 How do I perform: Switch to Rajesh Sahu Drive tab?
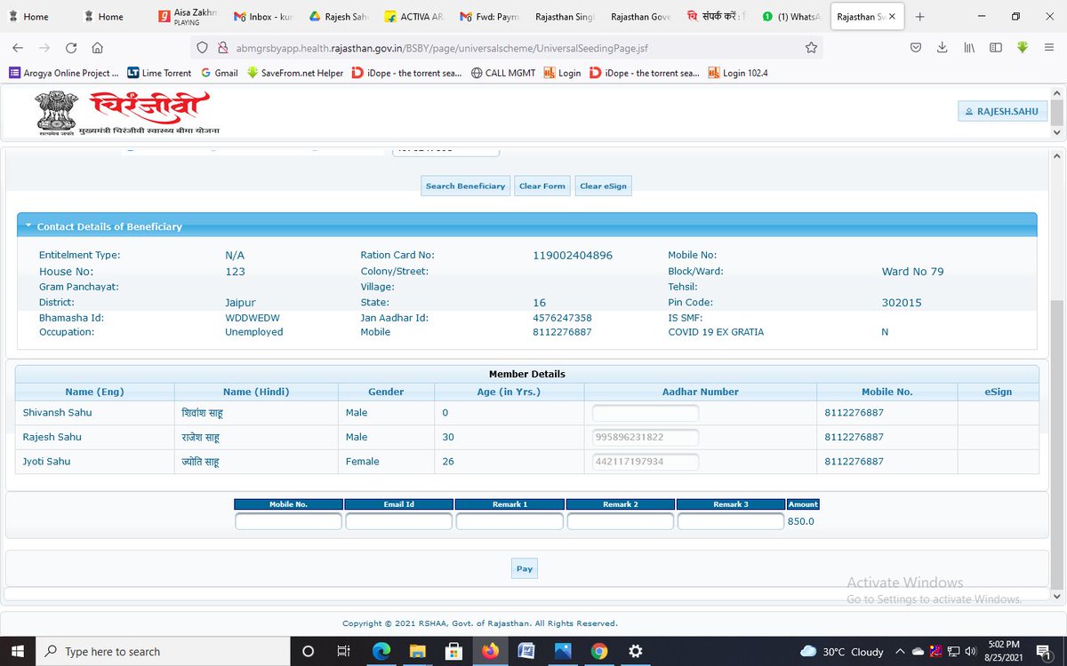click(x=338, y=16)
